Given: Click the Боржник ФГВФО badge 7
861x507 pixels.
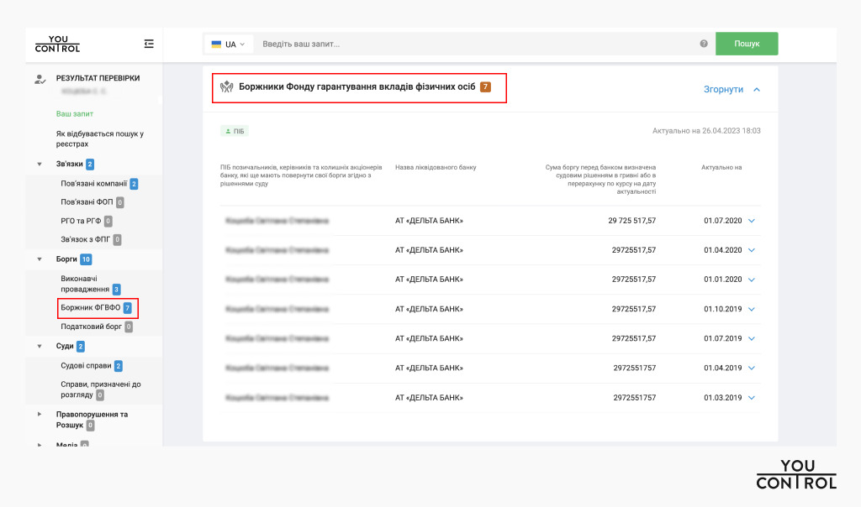Looking at the screenshot, I should tap(128, 308).
